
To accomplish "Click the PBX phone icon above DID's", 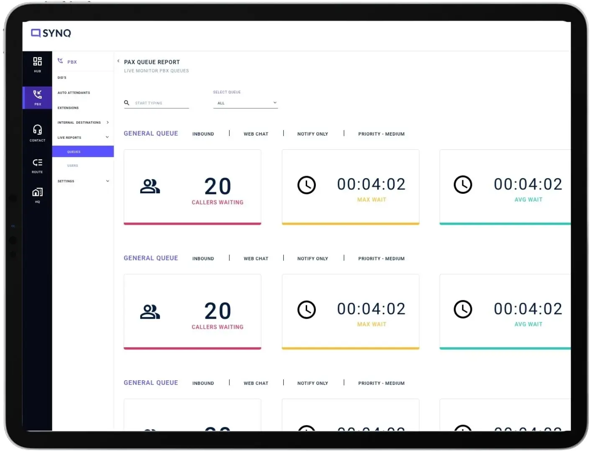I will coord(60,61).
